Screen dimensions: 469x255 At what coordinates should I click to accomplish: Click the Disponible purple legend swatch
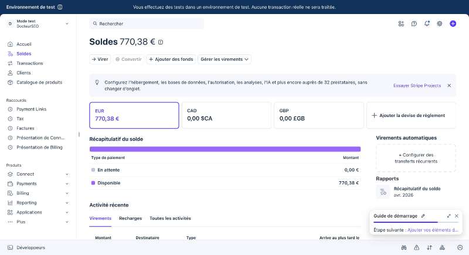click(x=93, y=183)
